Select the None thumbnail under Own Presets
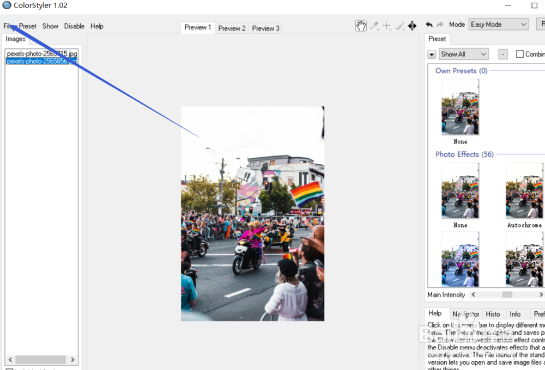 (x=460, y=107)
